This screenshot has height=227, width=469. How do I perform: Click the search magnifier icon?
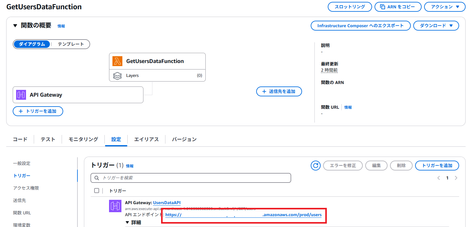[x=97, y=178]
